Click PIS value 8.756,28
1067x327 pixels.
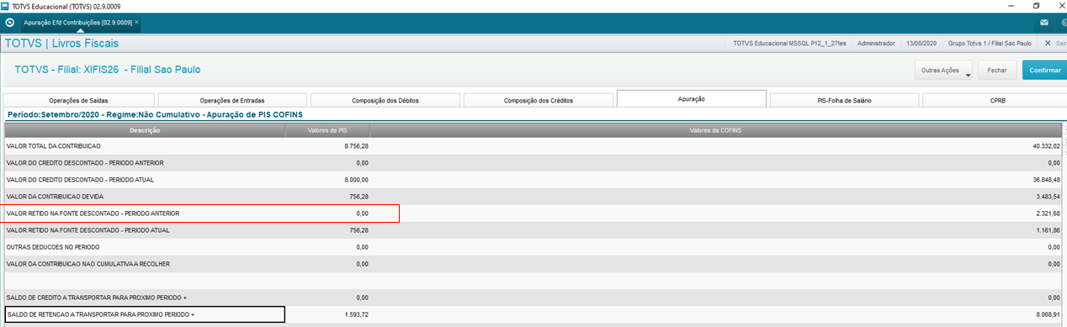[x=356, y=146]
